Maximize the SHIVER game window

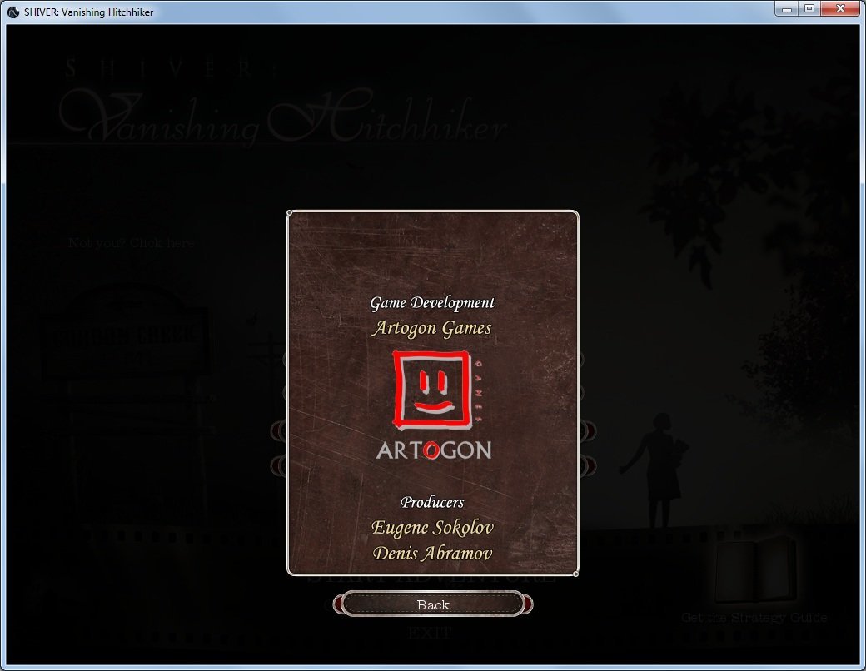point(809,8)
